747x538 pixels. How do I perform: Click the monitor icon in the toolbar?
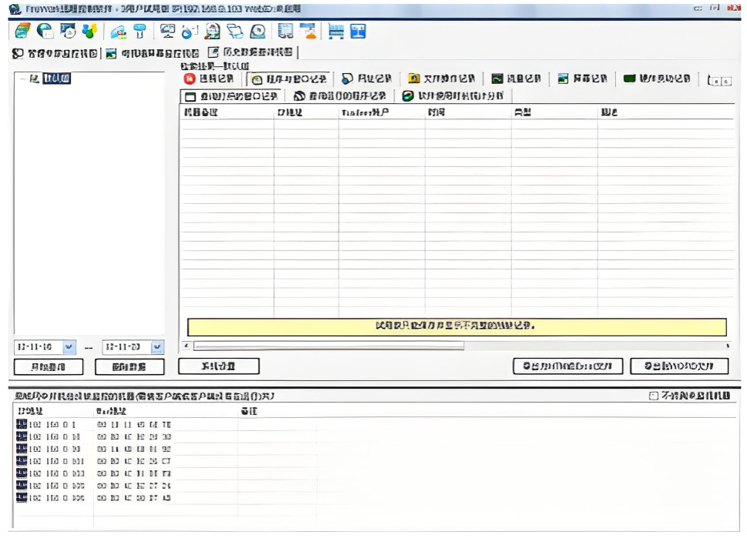click(166, 31)
